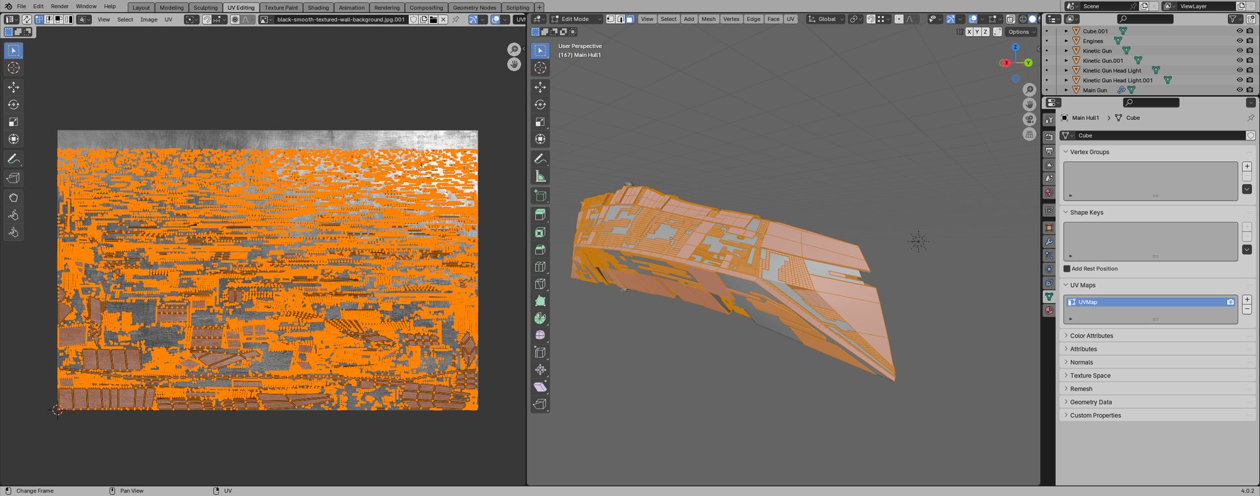Select the Inset Faces tool
This screenshot has height=496, width=1260.
pos(540,233)
